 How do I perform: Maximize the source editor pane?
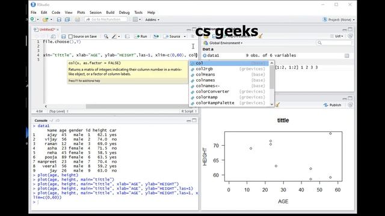(194, 29)
